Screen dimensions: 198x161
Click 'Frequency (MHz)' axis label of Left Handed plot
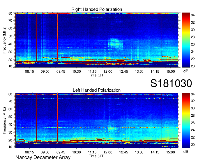pos(4,121)
